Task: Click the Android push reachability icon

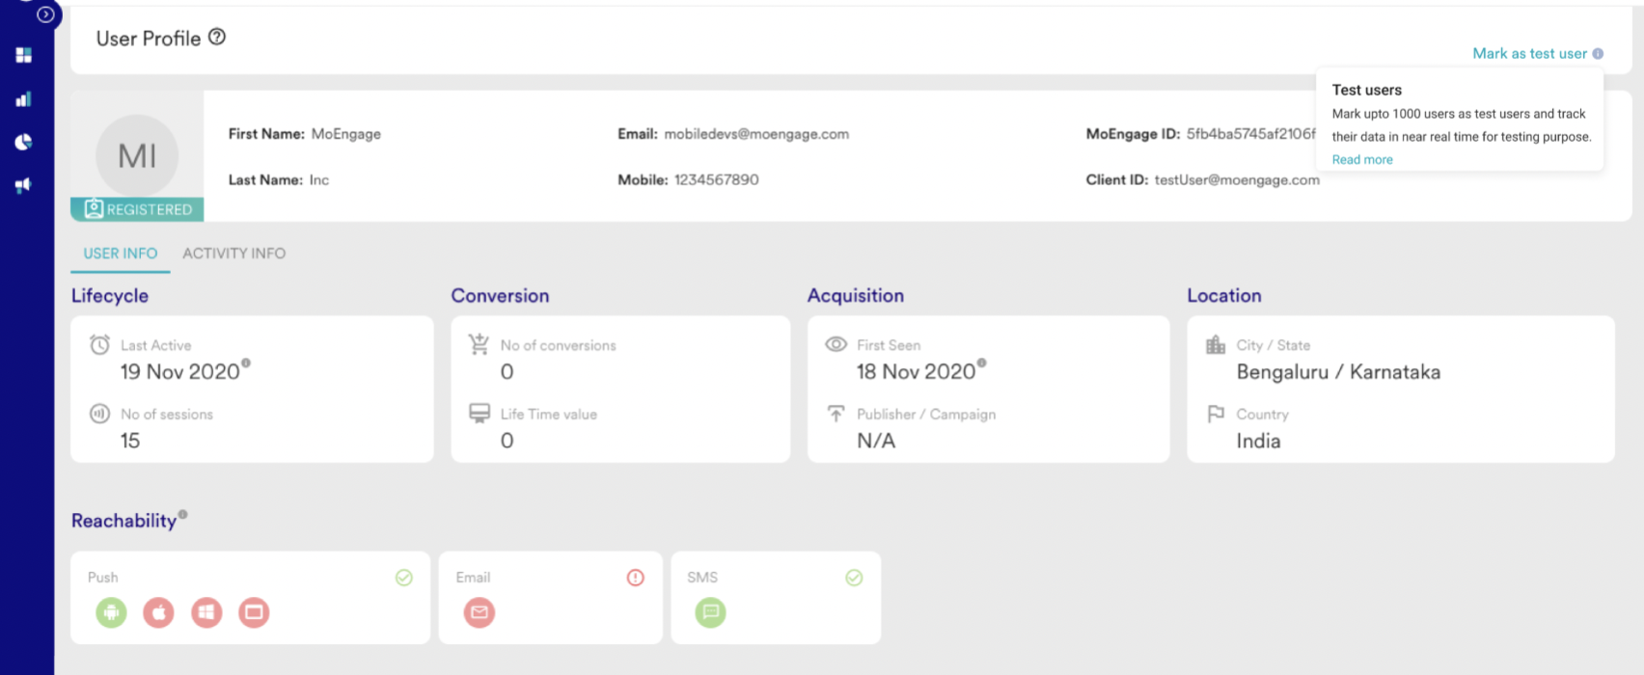Action: pos(111,612)
